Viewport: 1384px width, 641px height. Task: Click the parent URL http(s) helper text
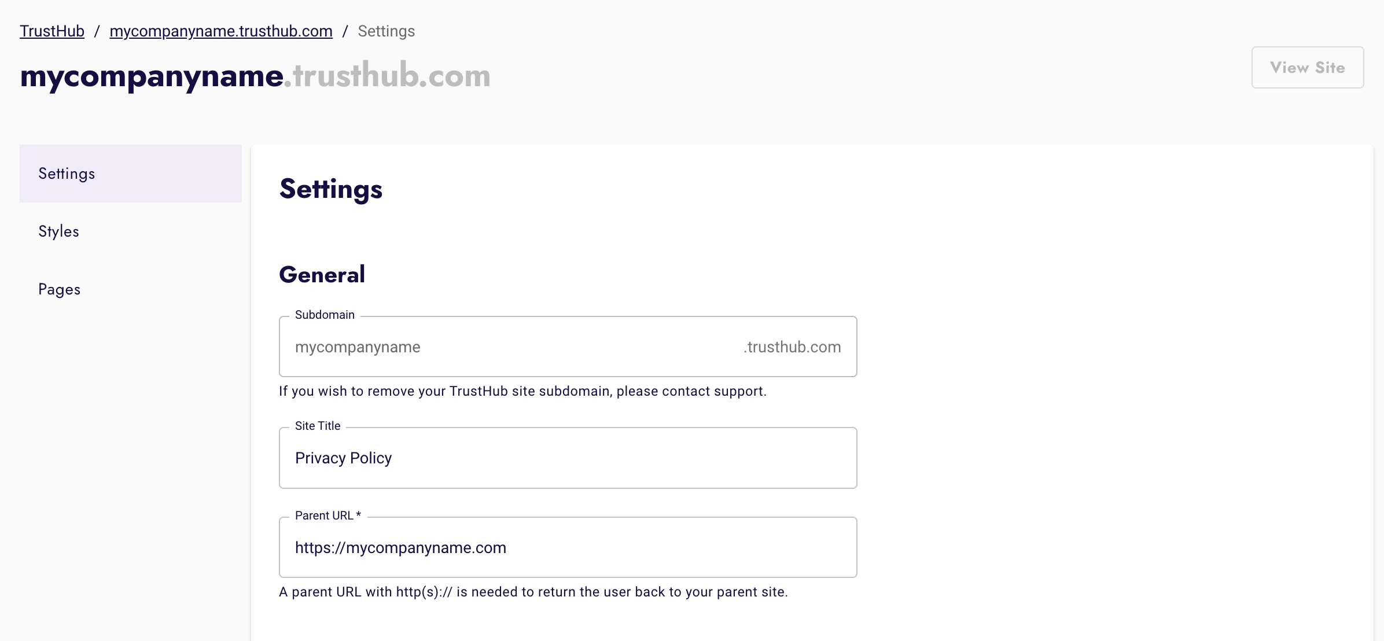click(x=533, y=592)
